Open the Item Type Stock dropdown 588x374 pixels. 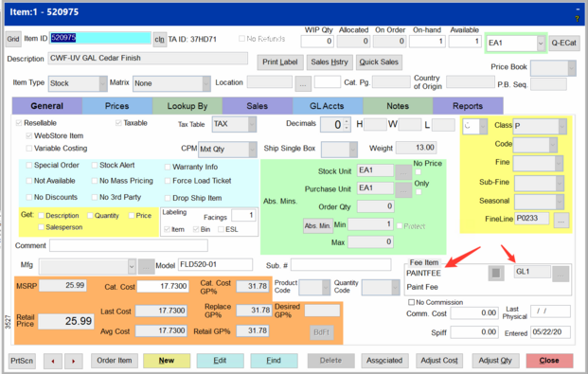coord(103,83)
